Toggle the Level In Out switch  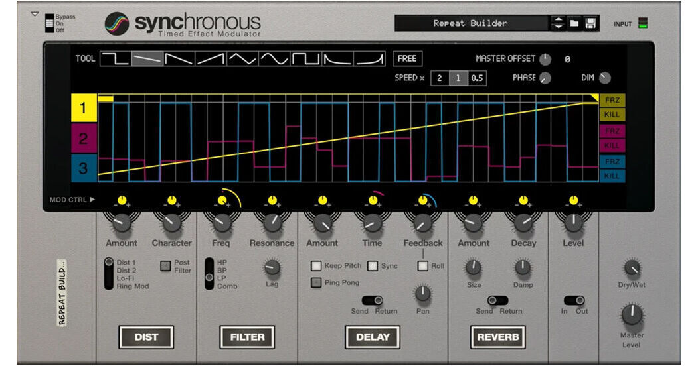[574, 301]
